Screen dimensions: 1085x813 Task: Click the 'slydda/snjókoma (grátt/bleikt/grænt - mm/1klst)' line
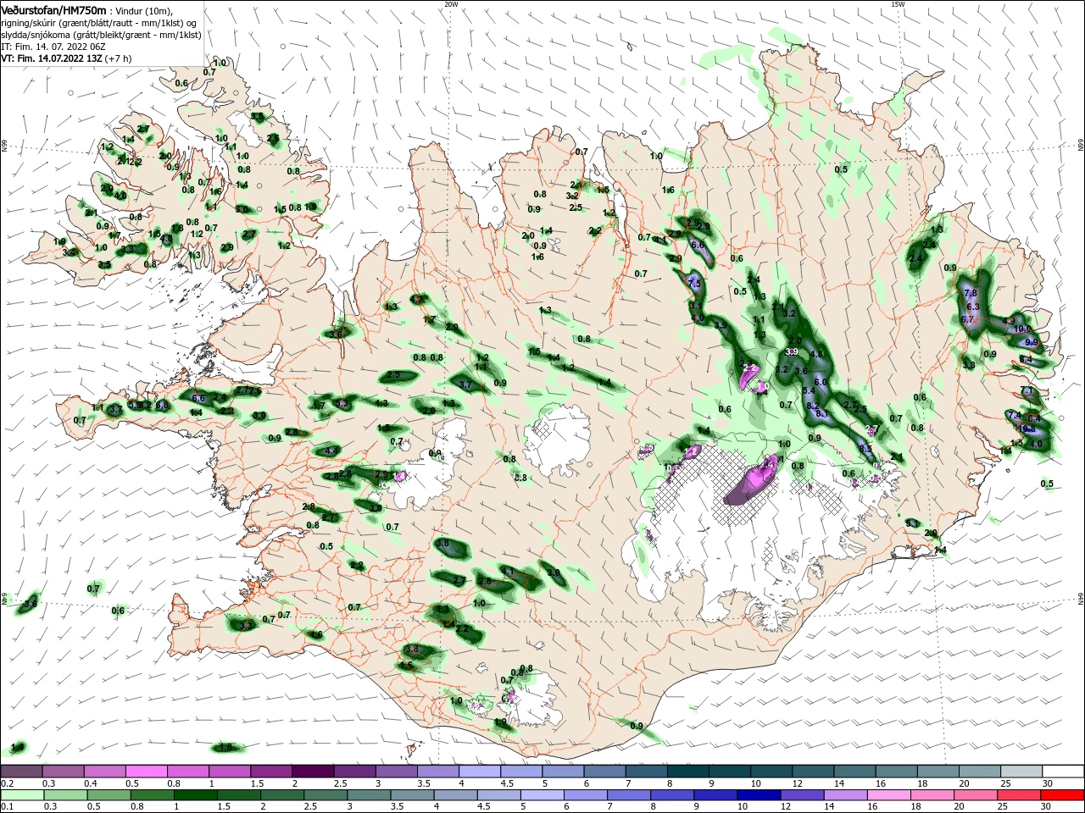[x=101, y=35]
